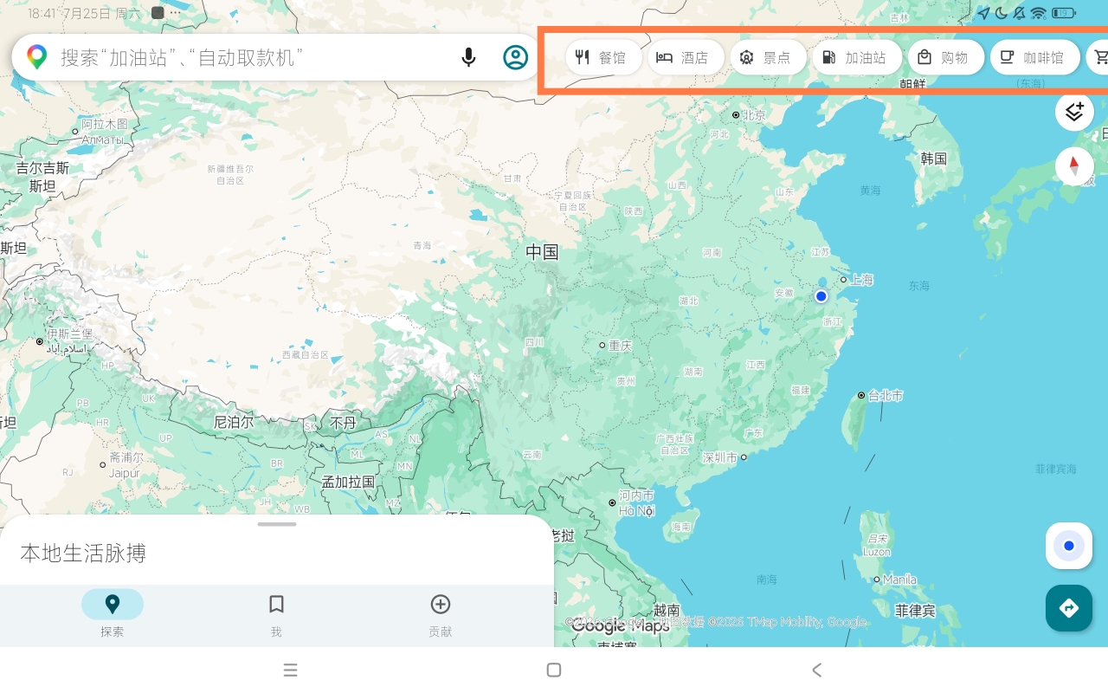Screen dimensions: 1108x693
Task: Tap the blue current location dot on map
Action: pos(821,296)
